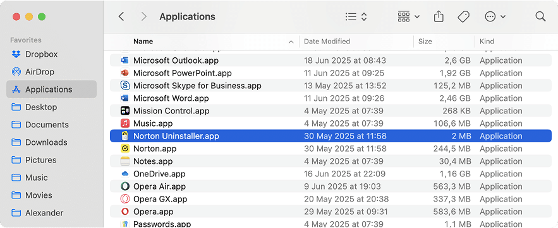This screenshot has height=228, width=558.
Task: Click the date 18 Jun 2025 at 08:43
Action: (345, 60)
